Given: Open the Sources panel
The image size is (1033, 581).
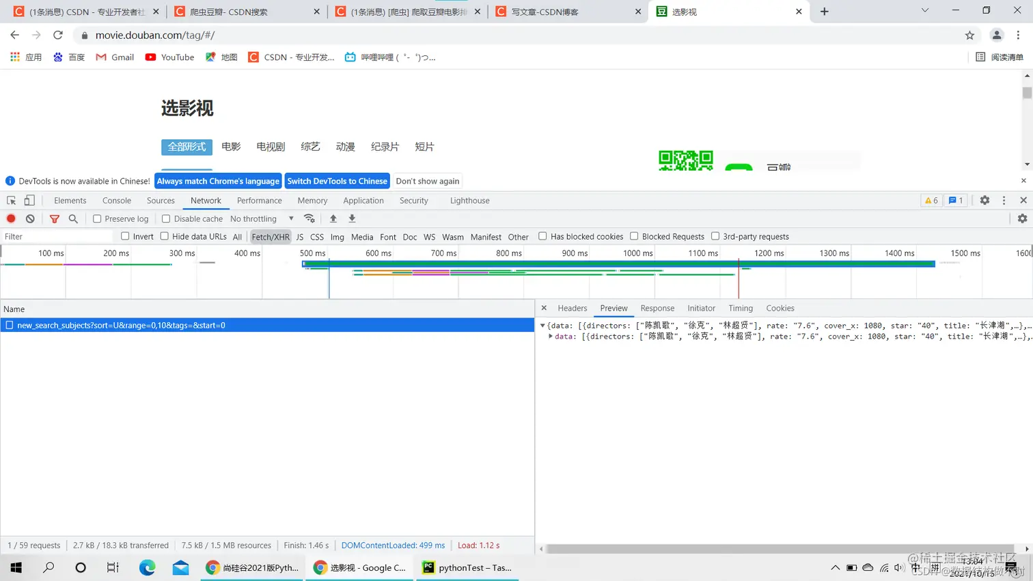Looking at the screenshot, I should (161, 201).
